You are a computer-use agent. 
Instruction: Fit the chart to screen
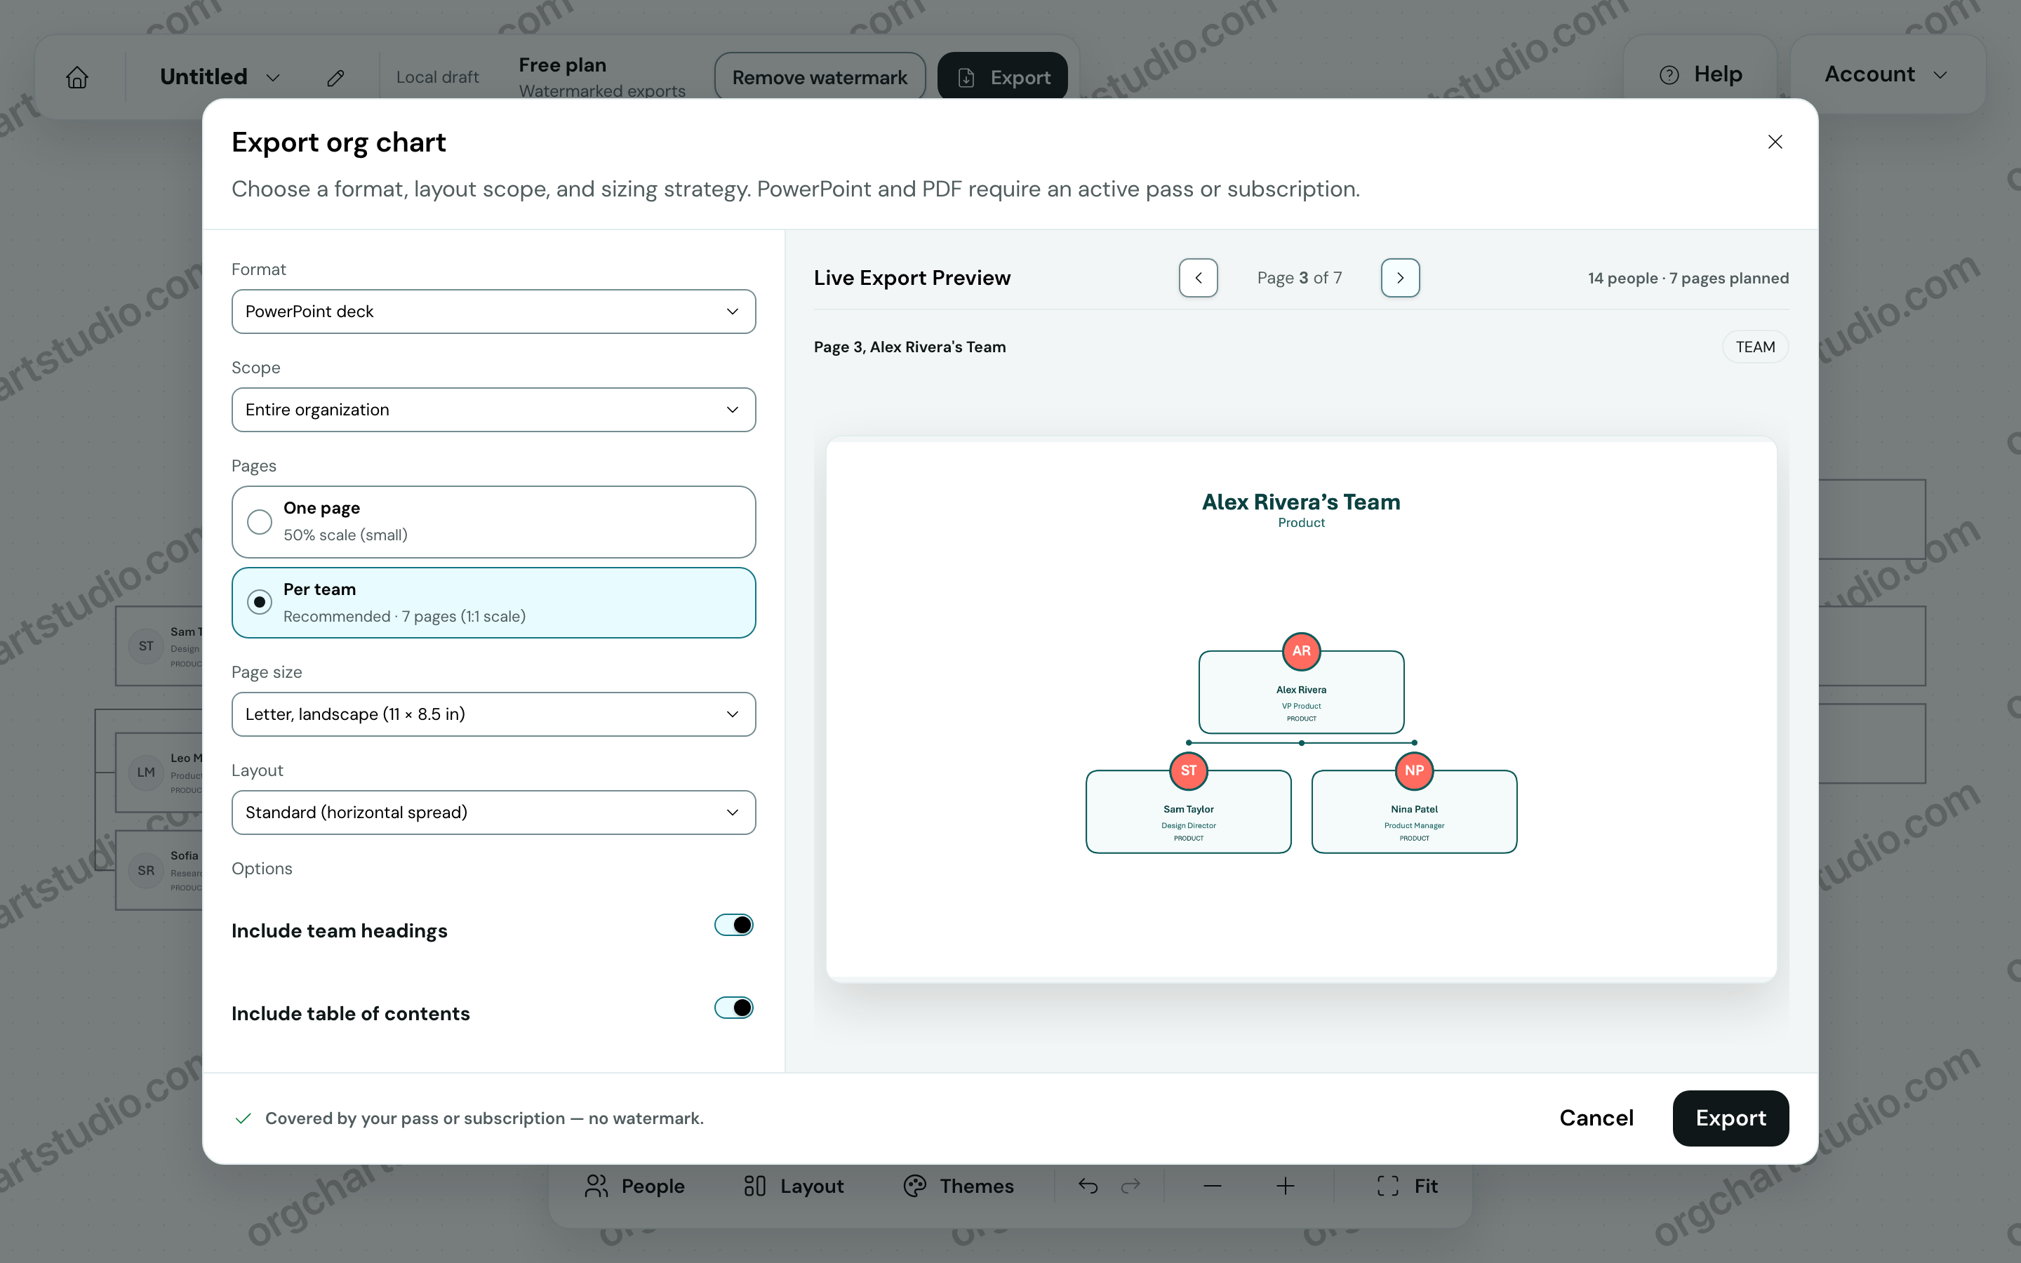(x=1407, y=1185)
